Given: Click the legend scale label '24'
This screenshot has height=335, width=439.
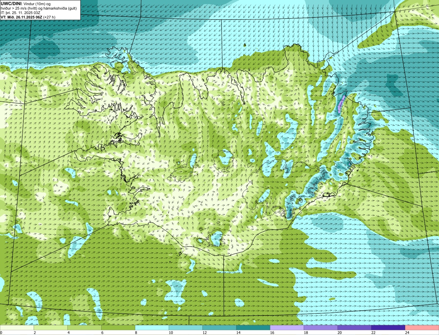Looking at the screenshot, I should click(407, 333).
